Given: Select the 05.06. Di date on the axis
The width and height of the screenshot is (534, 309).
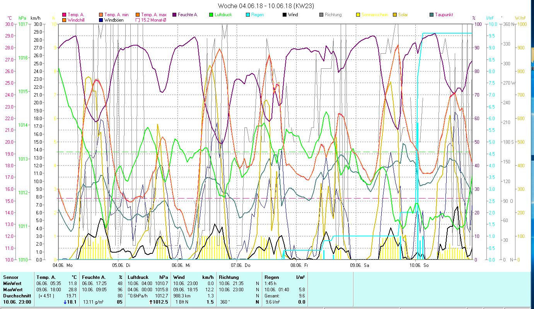Looking at the screenshot, I should (121, 265).
